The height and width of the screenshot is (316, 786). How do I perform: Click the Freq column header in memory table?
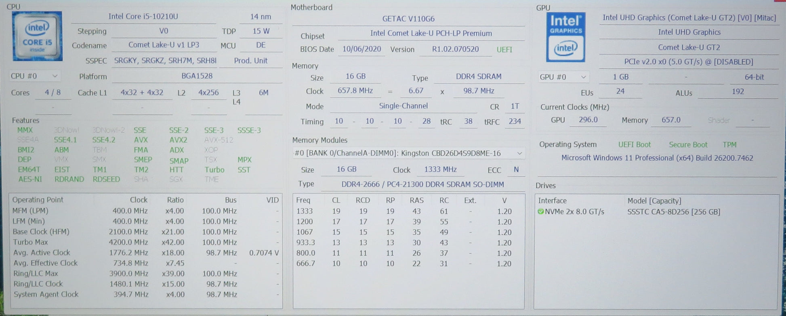pyautogui.click(x=303, y=200)
